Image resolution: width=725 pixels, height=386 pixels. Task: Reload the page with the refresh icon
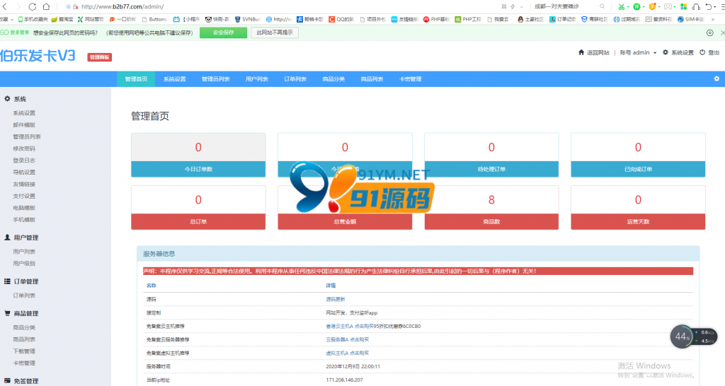(33, 6)
